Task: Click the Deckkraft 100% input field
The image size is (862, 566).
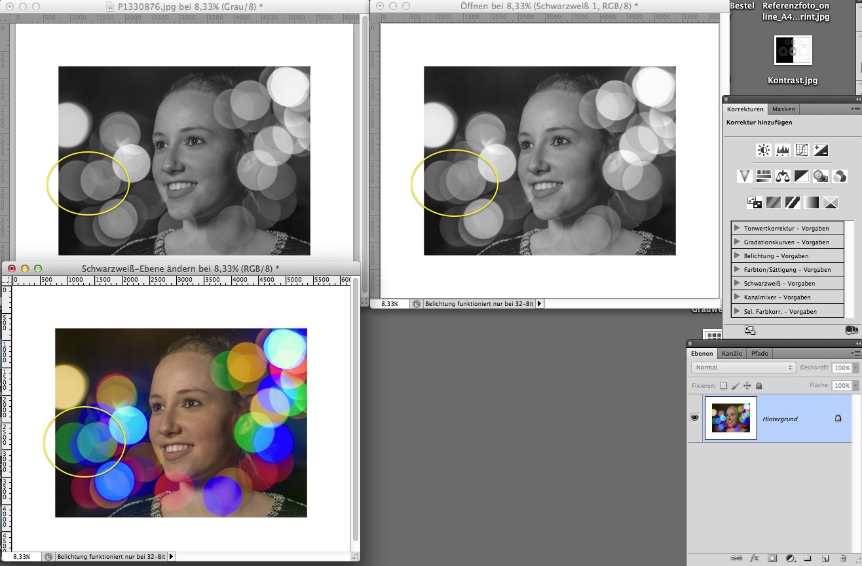Action: coord(842,368)
